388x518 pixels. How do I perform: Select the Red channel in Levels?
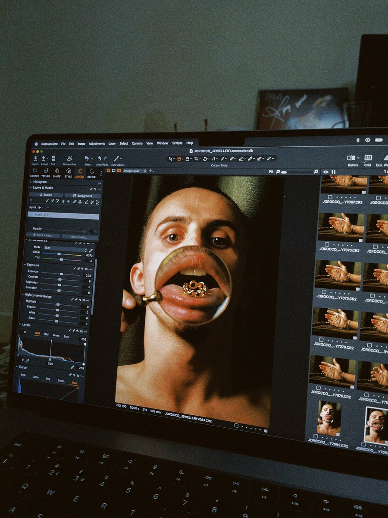tap(46, 334)
